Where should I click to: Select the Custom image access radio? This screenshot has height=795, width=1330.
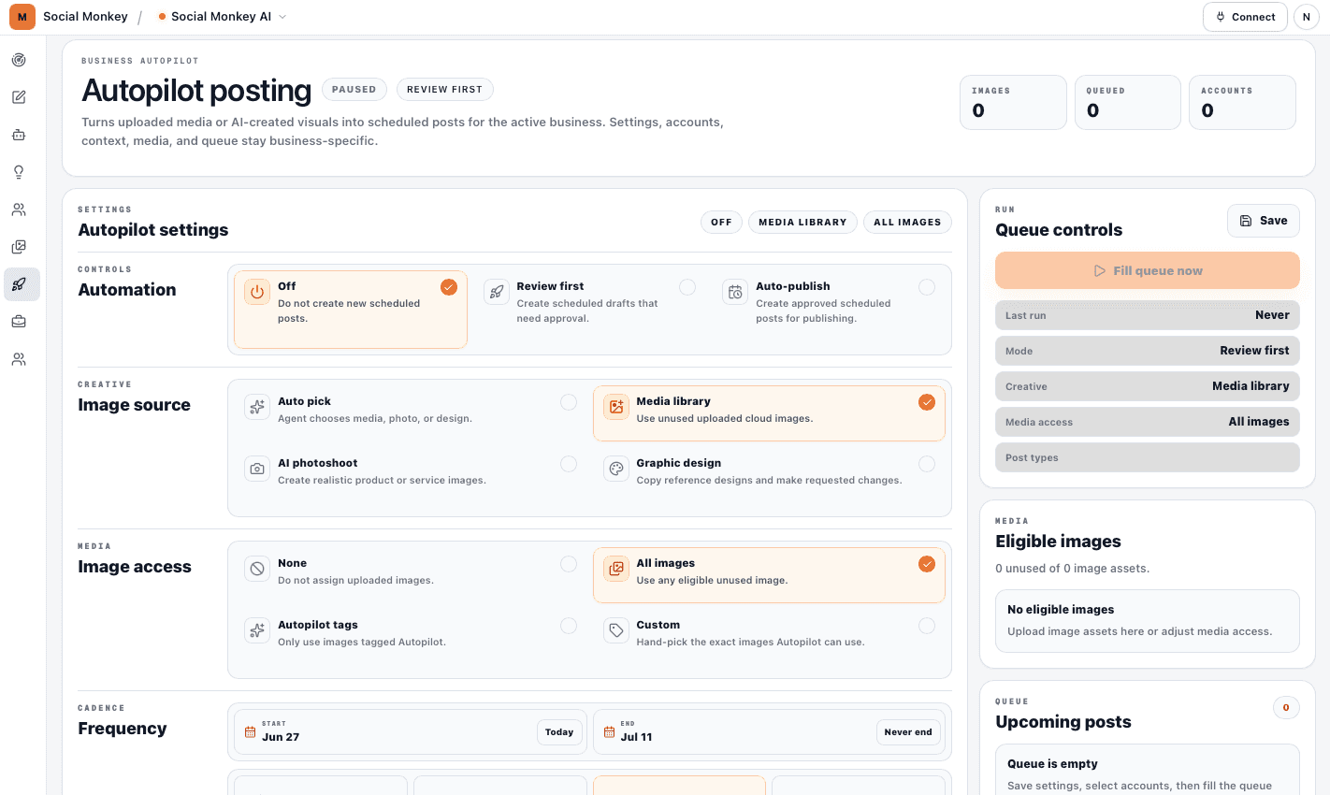click(927, 626)
